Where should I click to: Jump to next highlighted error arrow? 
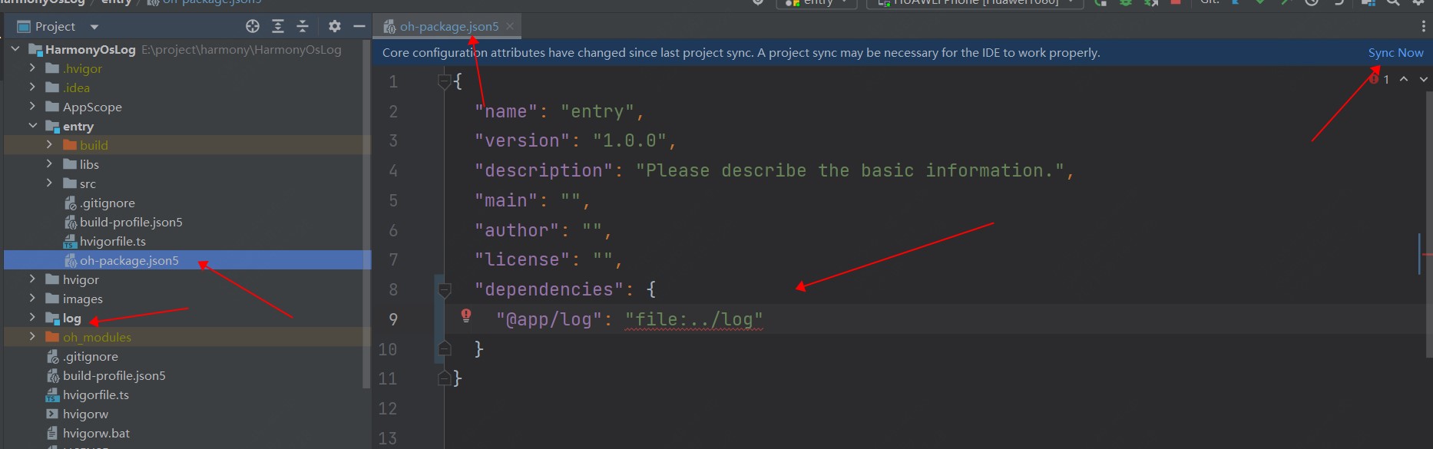pos(1423,79)
